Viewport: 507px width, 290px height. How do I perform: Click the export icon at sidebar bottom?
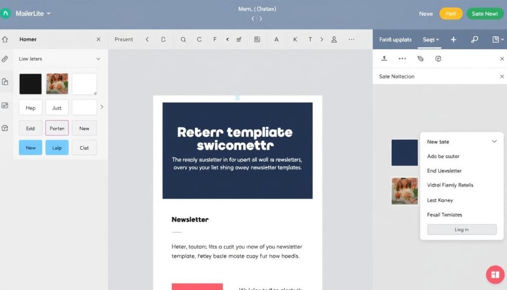click(5, 128)
